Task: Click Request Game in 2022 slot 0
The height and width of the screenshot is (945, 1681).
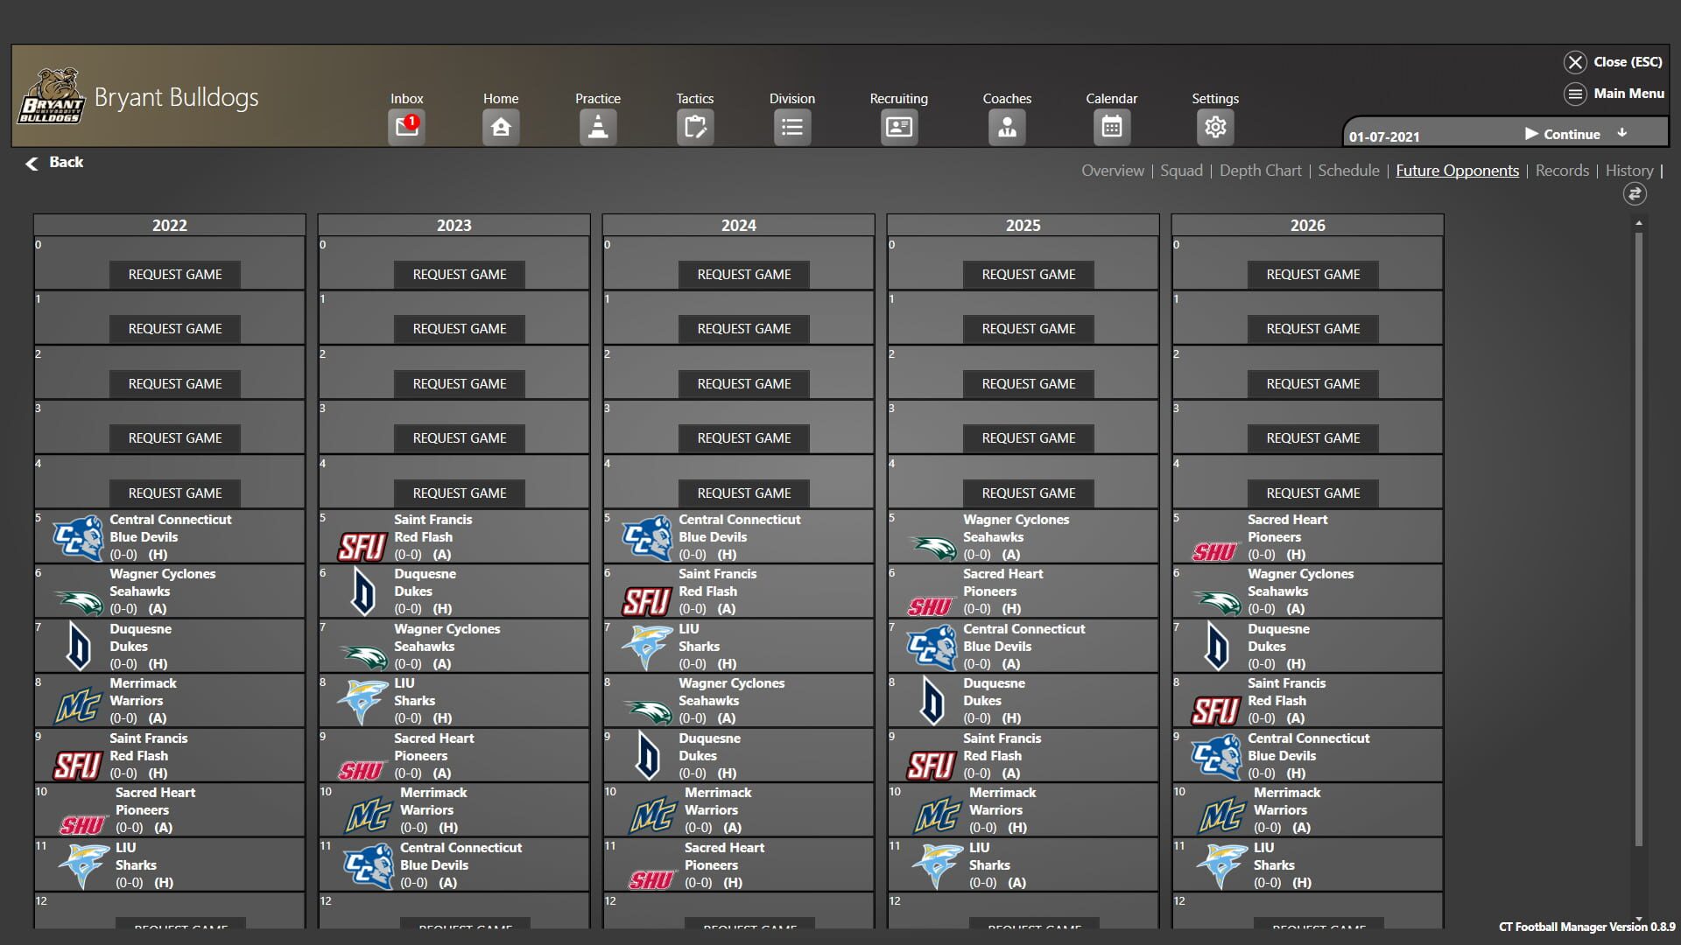Action: 175,275
